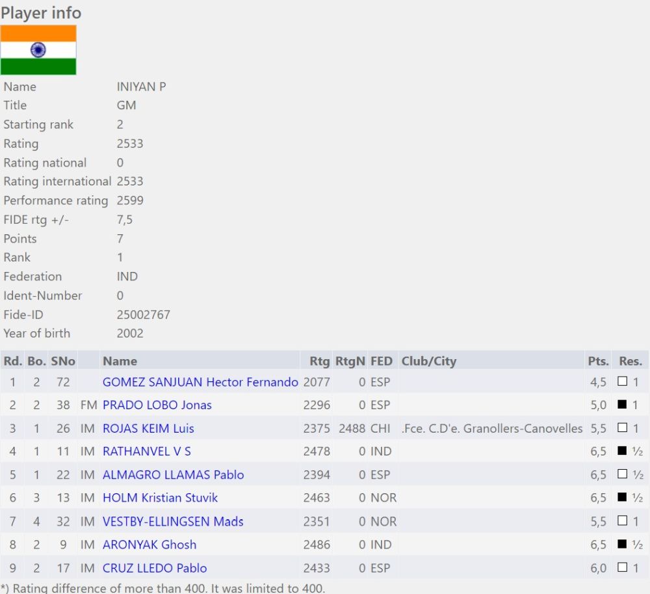Screen dimensions: 650x594
Task: Open HOLM Kristian Stuvik player details
Action: pyautogui.click(x=160, y=498)
